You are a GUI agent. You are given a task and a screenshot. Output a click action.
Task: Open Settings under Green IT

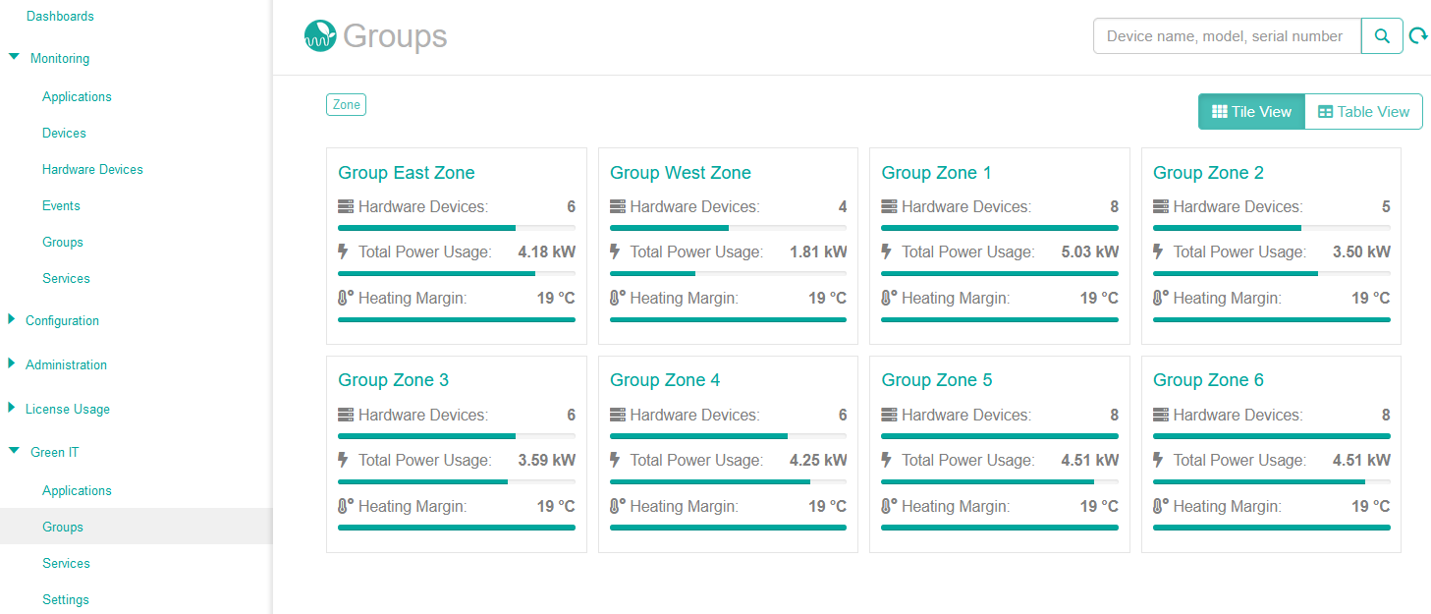click(x=65, y=599)
